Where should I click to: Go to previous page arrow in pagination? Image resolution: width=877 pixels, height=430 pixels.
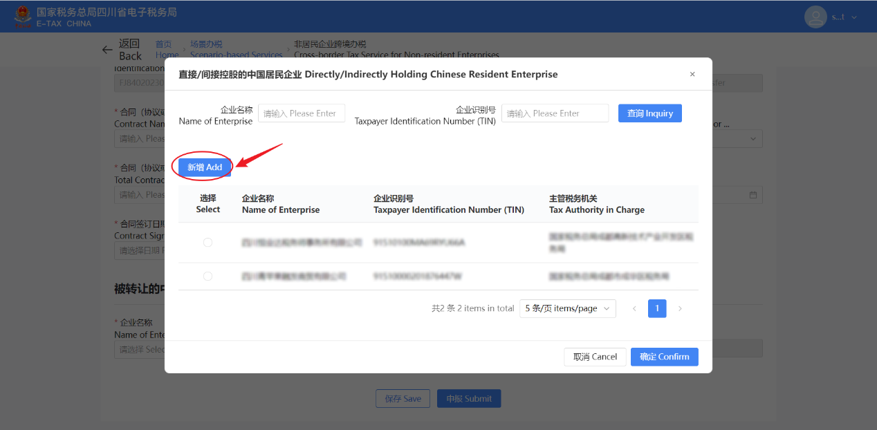634,308
